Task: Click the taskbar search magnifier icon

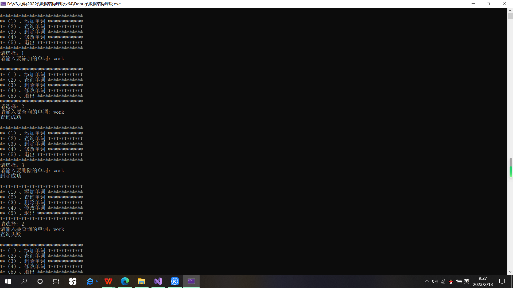Action: tap(24, 281)
